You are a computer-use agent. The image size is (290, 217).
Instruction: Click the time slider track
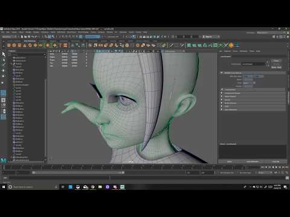[x=131, y=167]
